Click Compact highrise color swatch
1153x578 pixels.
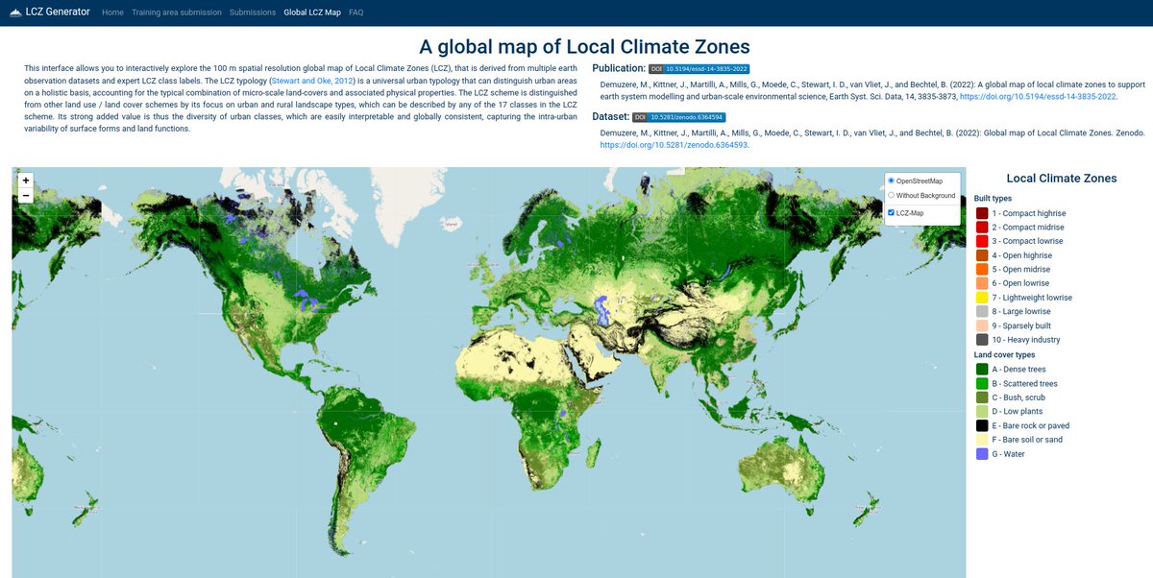[982, 213]
